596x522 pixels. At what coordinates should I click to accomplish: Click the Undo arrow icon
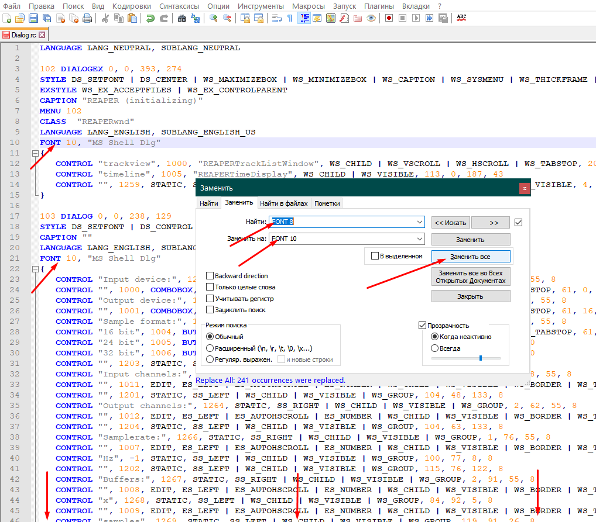click(x=150, y=18)
